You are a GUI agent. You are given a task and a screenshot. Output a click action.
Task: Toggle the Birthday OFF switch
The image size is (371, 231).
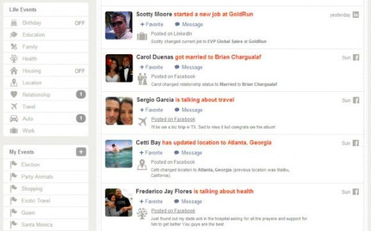coord(79,23)
